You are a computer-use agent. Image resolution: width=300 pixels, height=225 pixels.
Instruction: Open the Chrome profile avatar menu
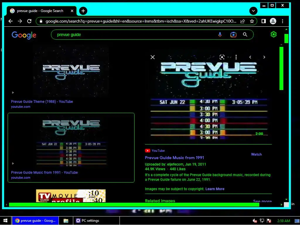click(273, 21)
